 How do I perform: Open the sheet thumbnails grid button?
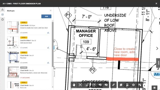click(x=154, y=88)
